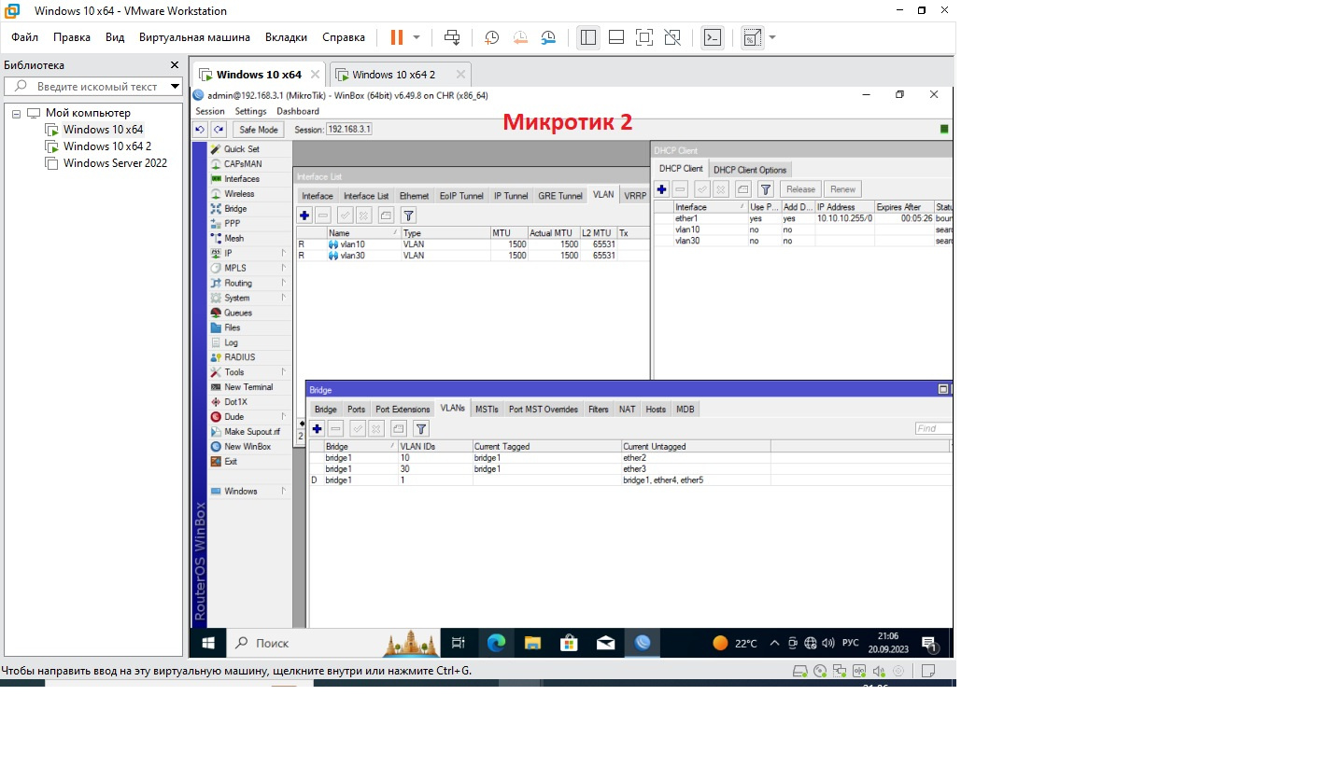Viewport: 1343px width, 765px height.
Task: Open Bridge in the WinBox sidebar
Action: click(235, 209)
